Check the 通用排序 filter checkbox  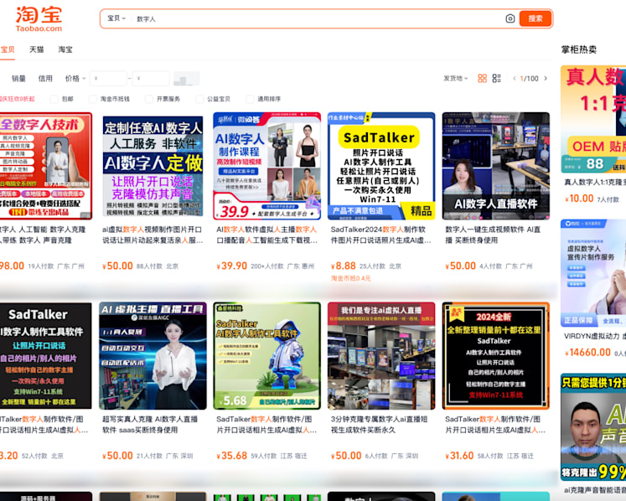click(x=250, y=99)
